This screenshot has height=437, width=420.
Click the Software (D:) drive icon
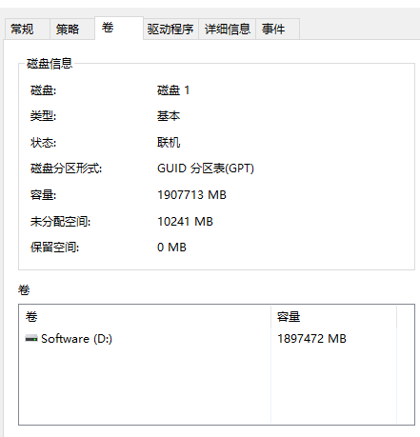31,339
